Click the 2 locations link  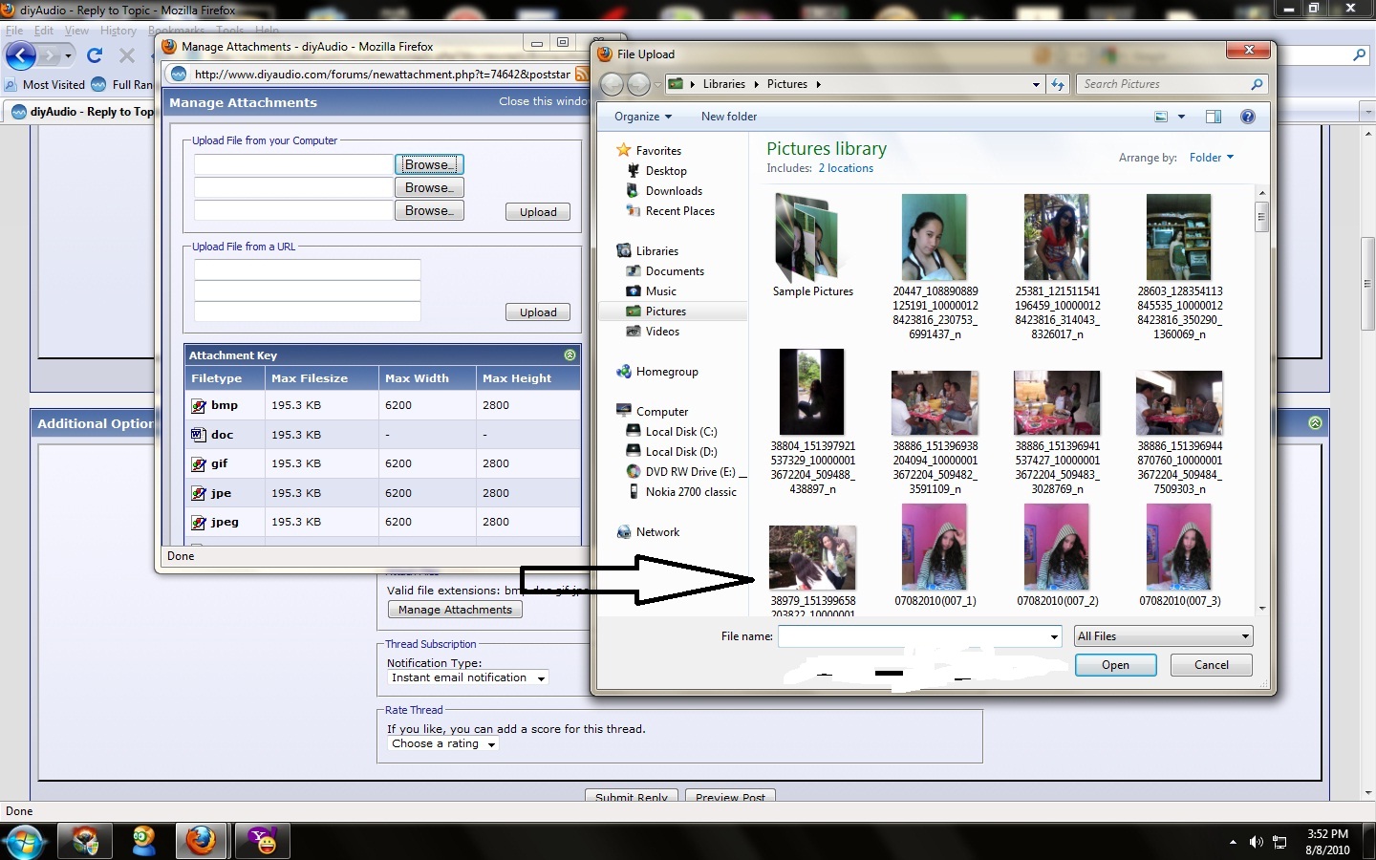click(846, 168)
